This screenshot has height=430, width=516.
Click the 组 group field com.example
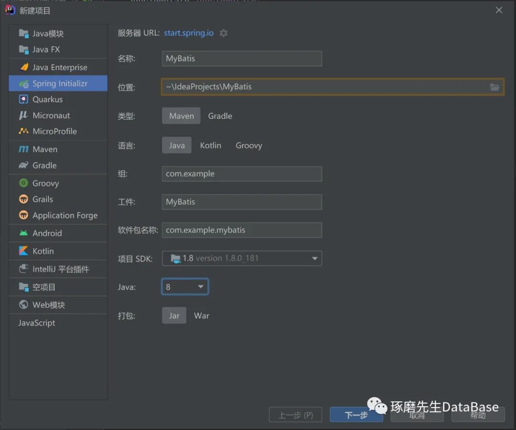point(242,174)
